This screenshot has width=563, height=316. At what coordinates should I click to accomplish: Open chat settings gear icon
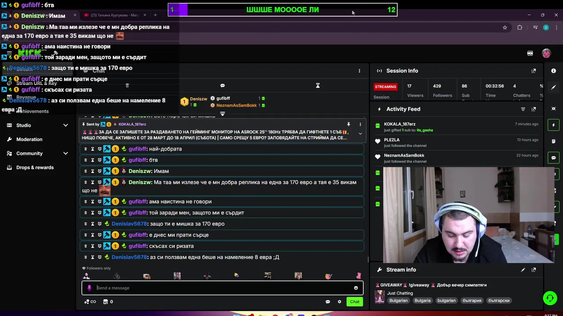tap(339, 302)
